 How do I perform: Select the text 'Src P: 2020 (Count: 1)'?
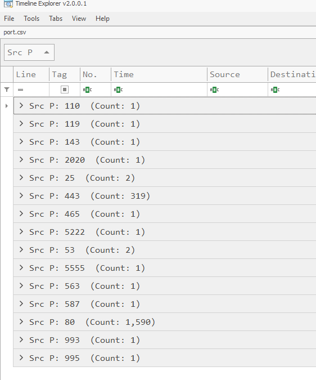click(x=87, y=160)
